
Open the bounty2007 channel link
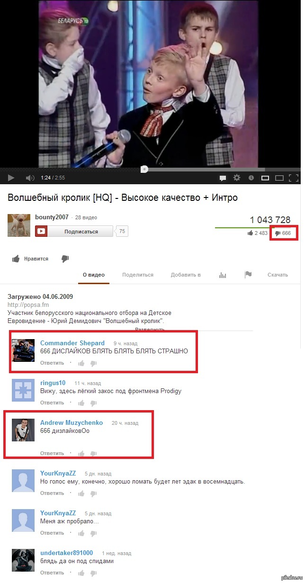52,217
